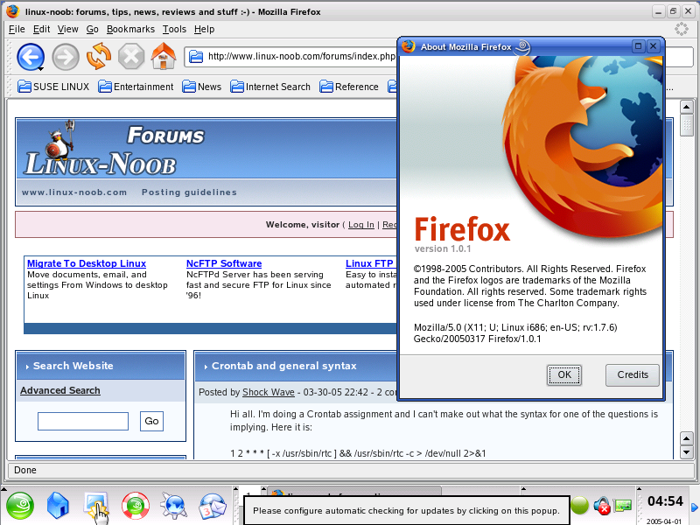The height and width of the screenshot is (525, 700).
Task: Click the spiral icon in About titlebar
Action: click(522, 46)
